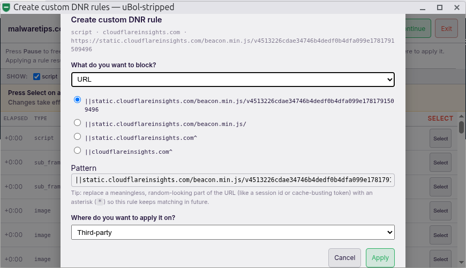Image resolution: width=466 pixels, height=268 pixels.
Task: Expand the Third-party apply scope dropdown
Action: point(232,232)
